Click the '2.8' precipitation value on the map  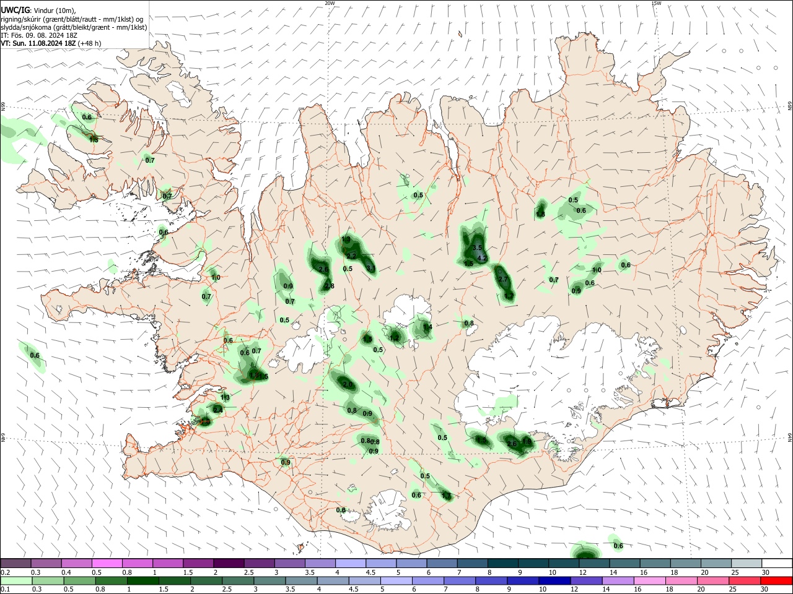(x=329, y=286)
